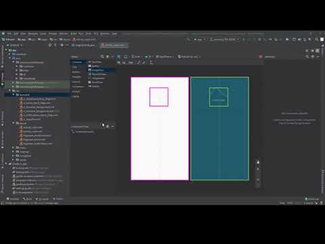Minimize the Palette panel
Viewport: 325px width, 244px height.
(x=112, y=56)
